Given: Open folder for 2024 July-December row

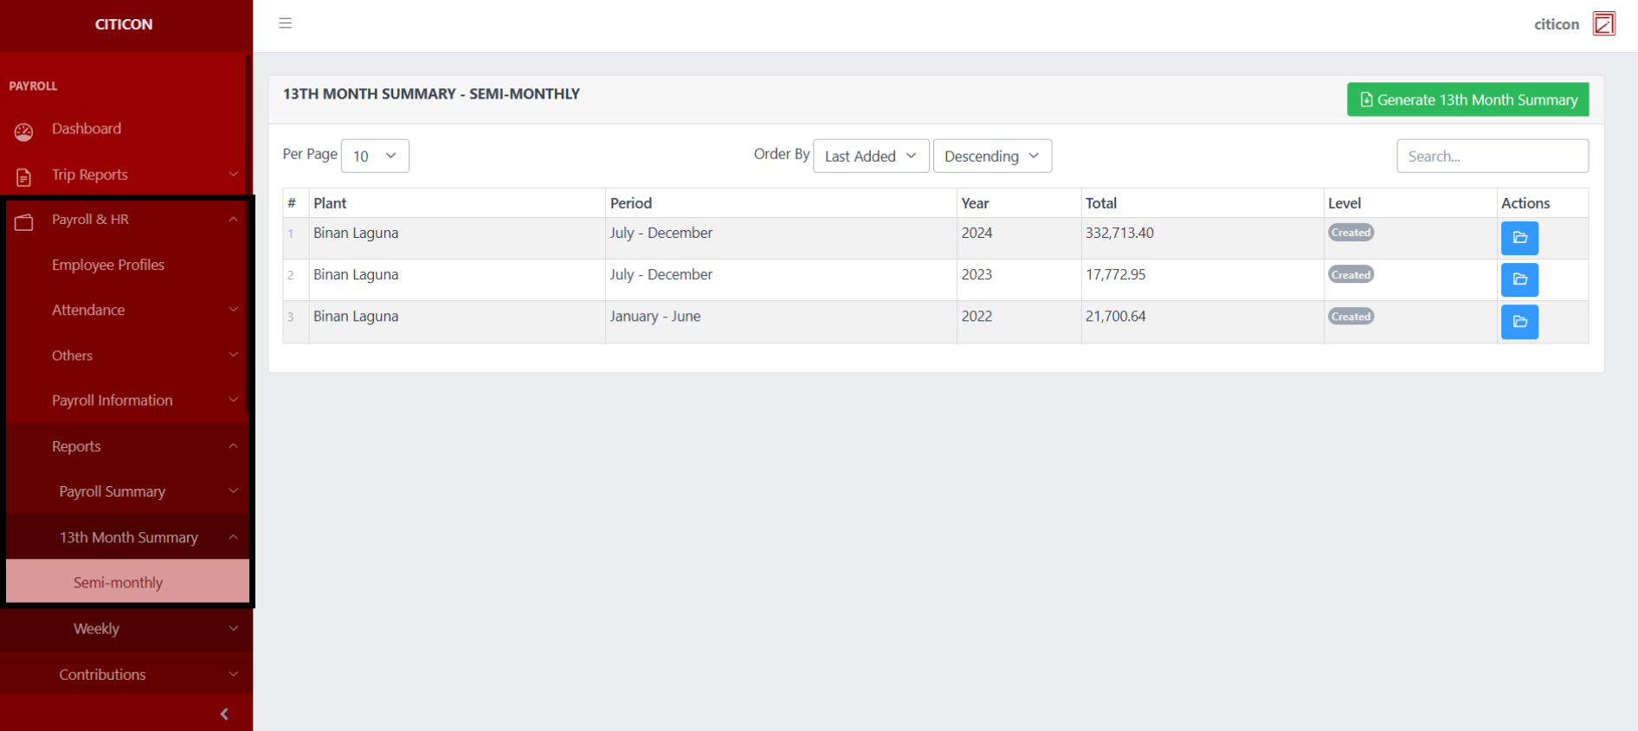Looking at the screenshot, I should tap(1519, 238).
